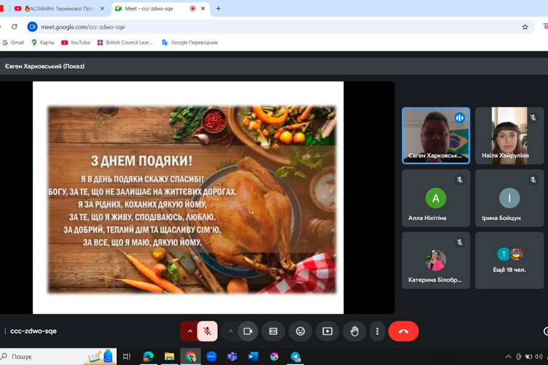
Task: Show hidden system tray icons
Action: pyautogui.click(x=508, y=356)
